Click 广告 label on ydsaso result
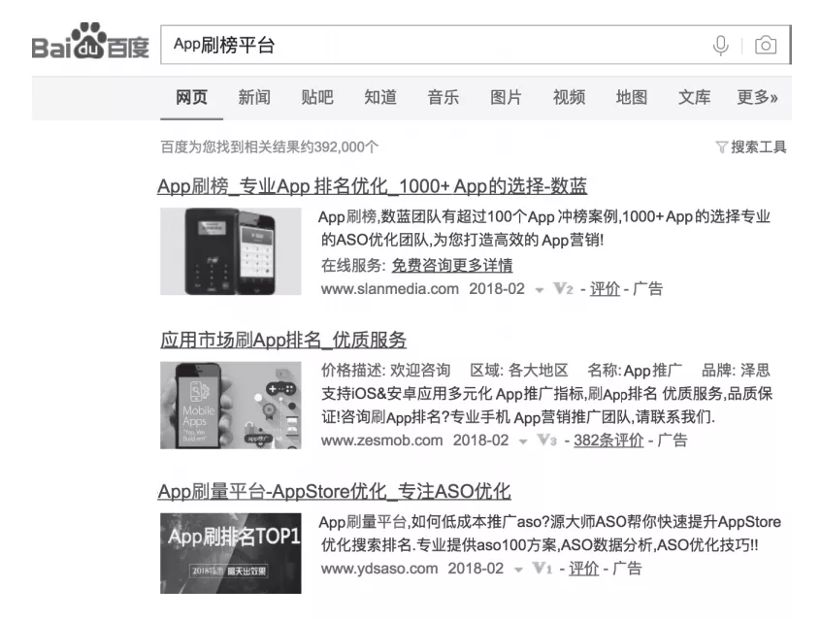This screenshot has width=821, height=620. coord(627,569)
